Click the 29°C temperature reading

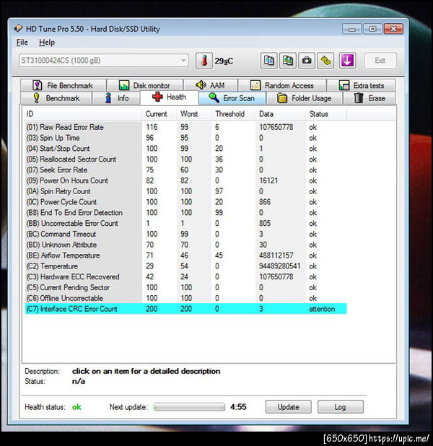pos(224,61)
